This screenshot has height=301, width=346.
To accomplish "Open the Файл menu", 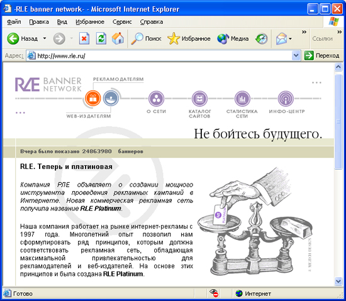I will [14, 22].
